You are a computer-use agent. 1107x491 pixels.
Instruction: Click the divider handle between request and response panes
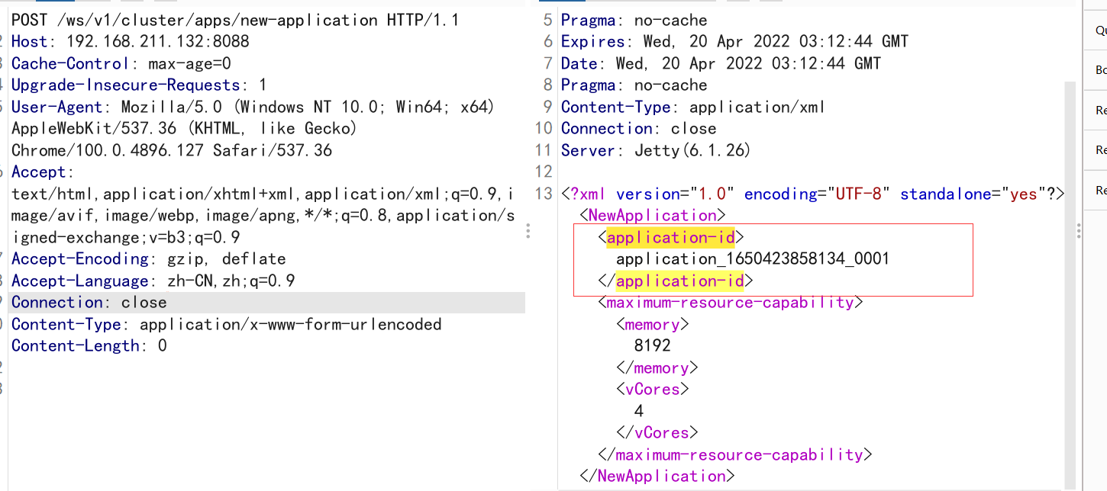click(x=528, y=231)
